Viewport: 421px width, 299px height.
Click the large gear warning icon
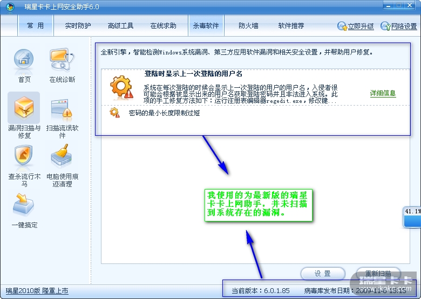(121, 87)
